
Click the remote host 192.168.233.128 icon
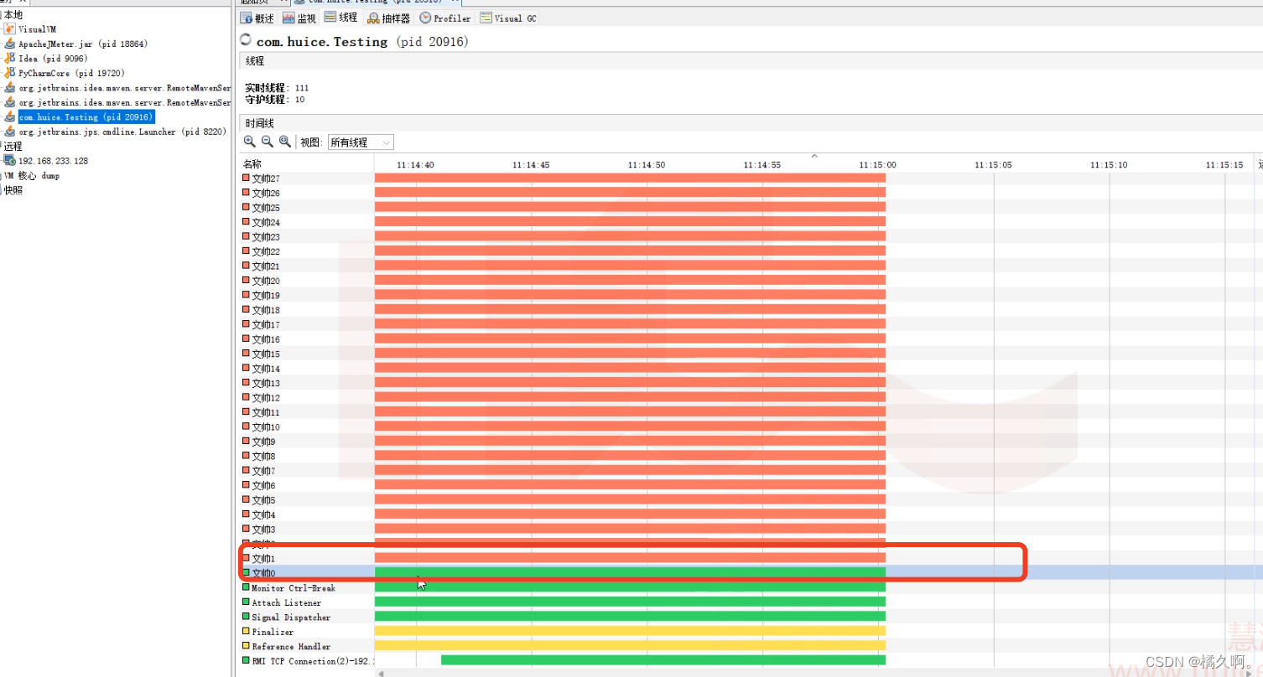pos(10,160)
